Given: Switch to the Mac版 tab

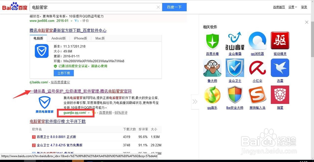Looking at the screenshot, I should click(100, 38).
